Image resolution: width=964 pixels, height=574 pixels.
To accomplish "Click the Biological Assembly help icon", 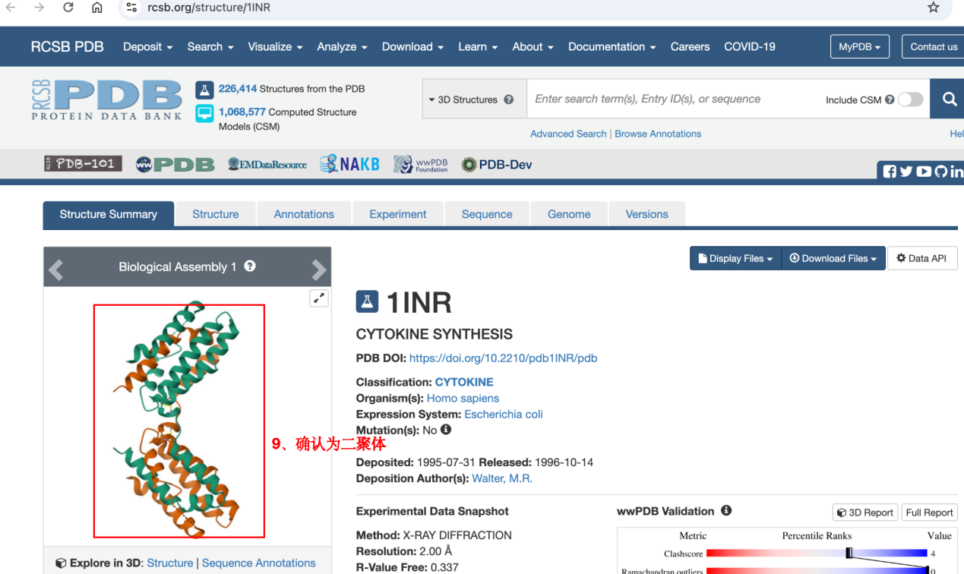I will coord(250,266).
